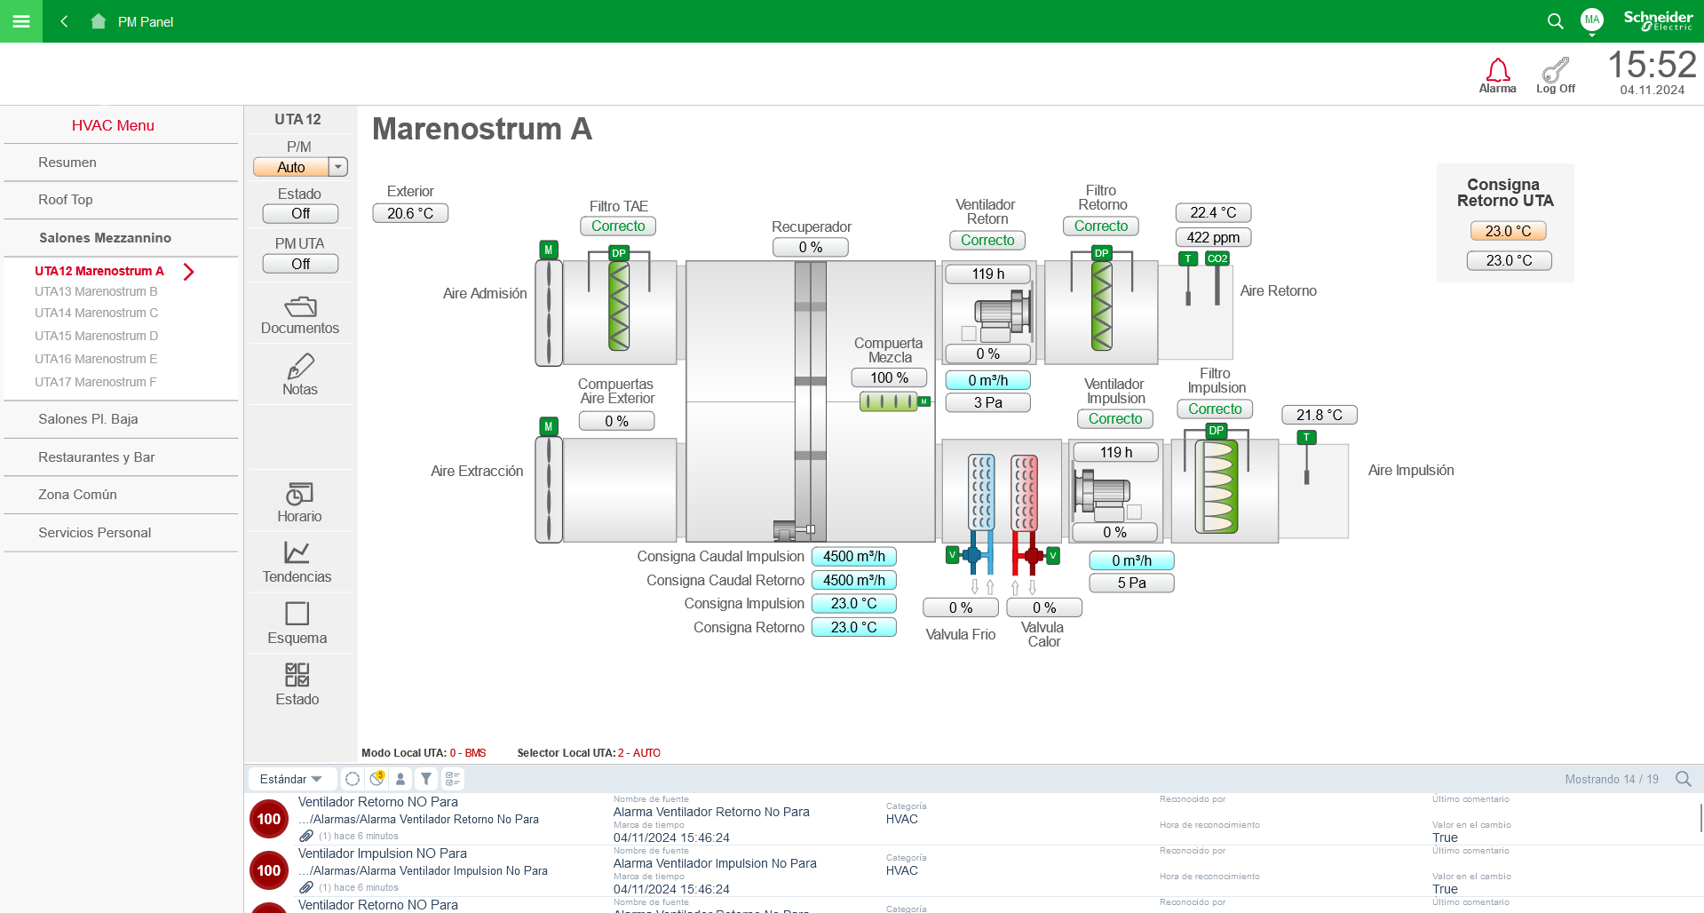Click the Log Off key icon

point(1555,71)
